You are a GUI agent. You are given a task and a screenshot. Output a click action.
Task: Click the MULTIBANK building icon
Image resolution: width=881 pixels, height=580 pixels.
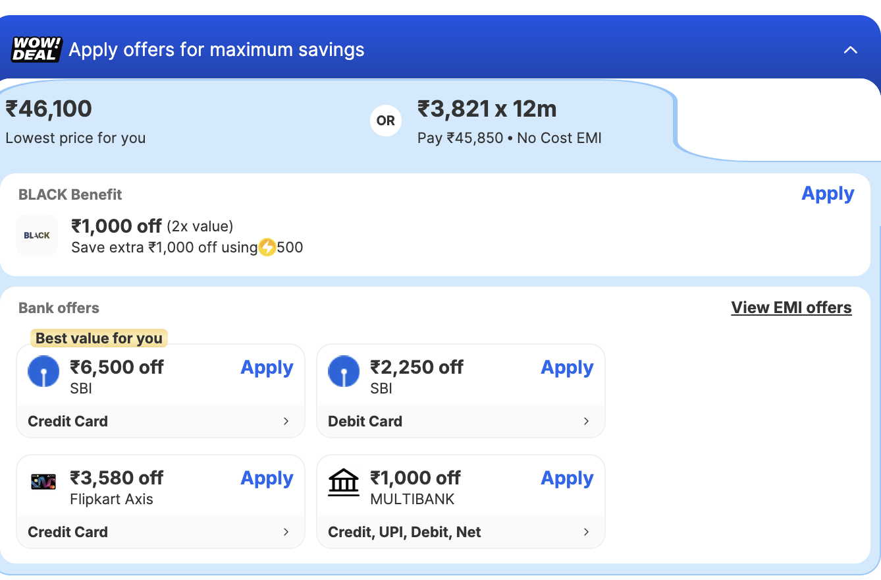(344, 482)
